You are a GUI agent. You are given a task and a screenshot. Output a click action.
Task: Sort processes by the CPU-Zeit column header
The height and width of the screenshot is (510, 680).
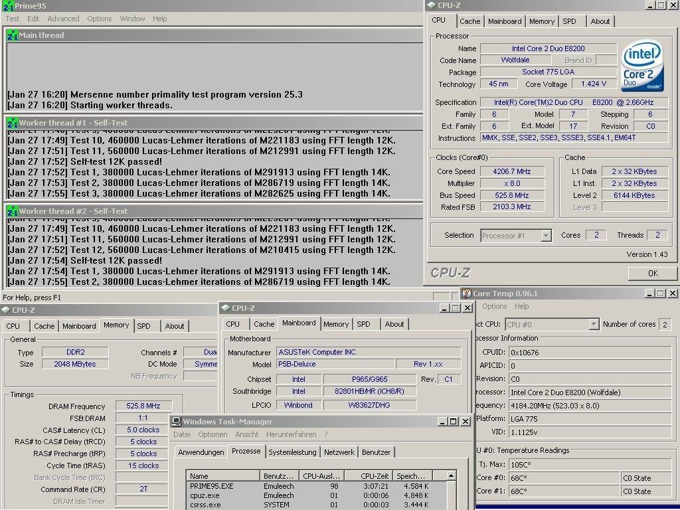[368, 475]
